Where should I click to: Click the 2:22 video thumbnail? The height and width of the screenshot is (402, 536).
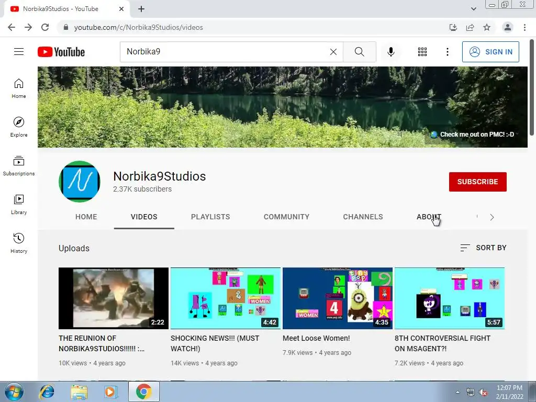[x=114, y=298]
